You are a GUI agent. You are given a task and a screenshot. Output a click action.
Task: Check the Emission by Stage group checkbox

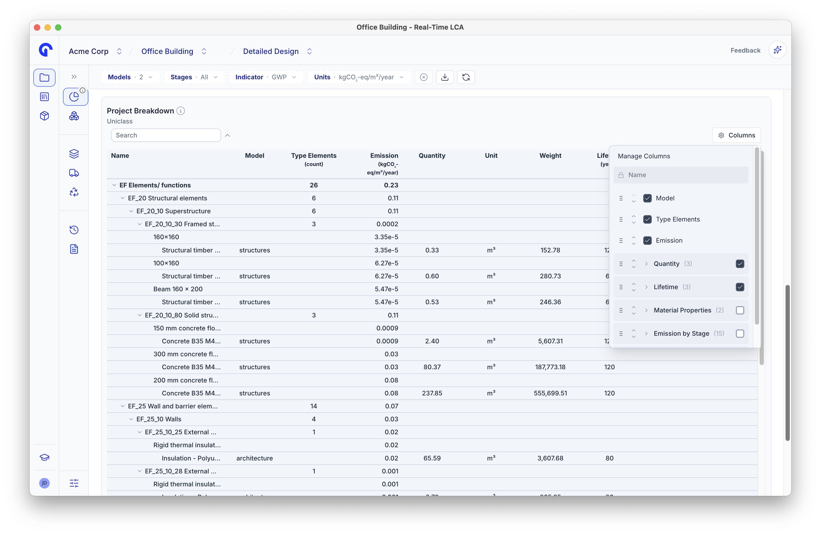coord(740,334)
